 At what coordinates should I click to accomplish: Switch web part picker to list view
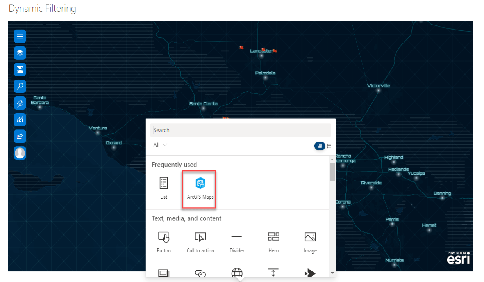329,145
